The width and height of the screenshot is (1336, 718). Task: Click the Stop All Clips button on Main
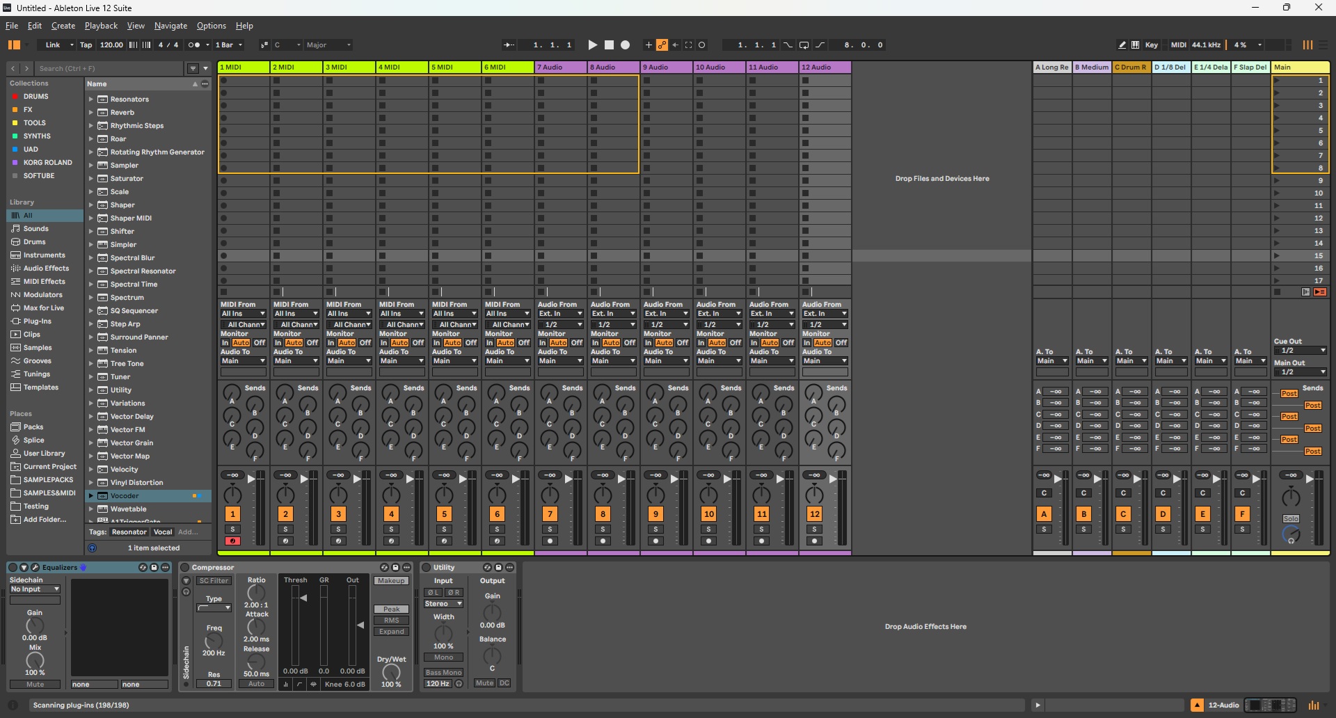click(x=1277, y=292)
